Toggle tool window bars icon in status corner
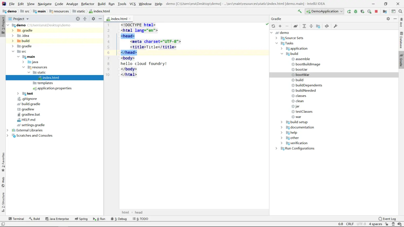 [x=3, y=224]
